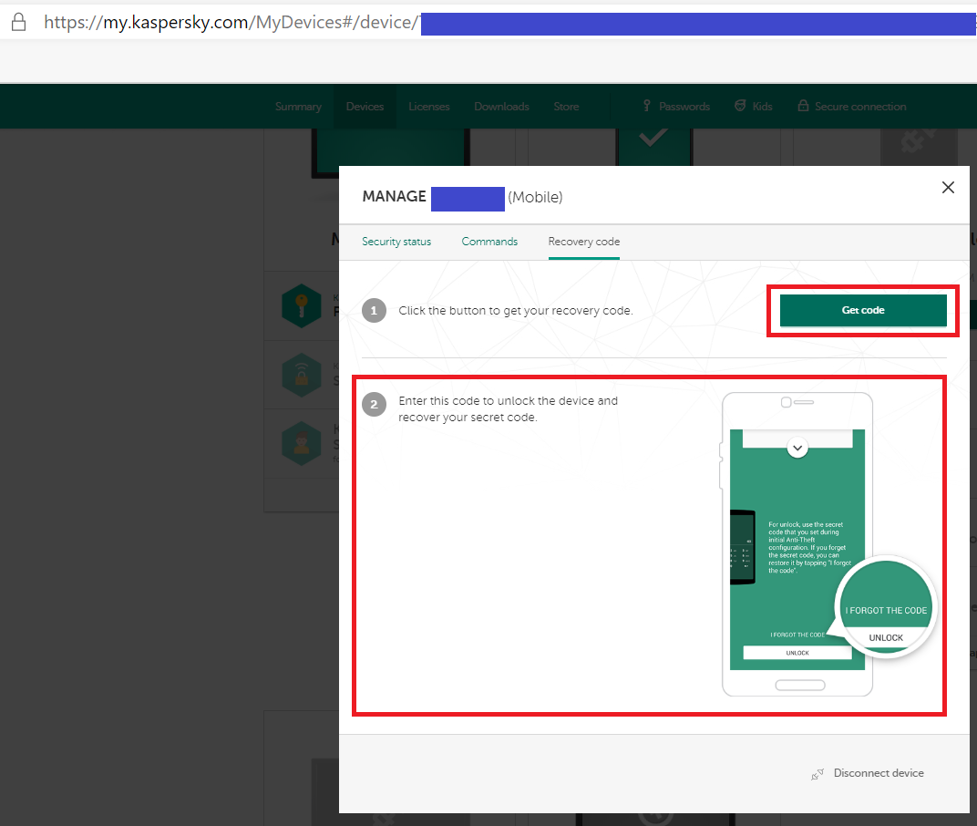
Task: Click the Kids face icon in navbar
Action: pos(740,106)
